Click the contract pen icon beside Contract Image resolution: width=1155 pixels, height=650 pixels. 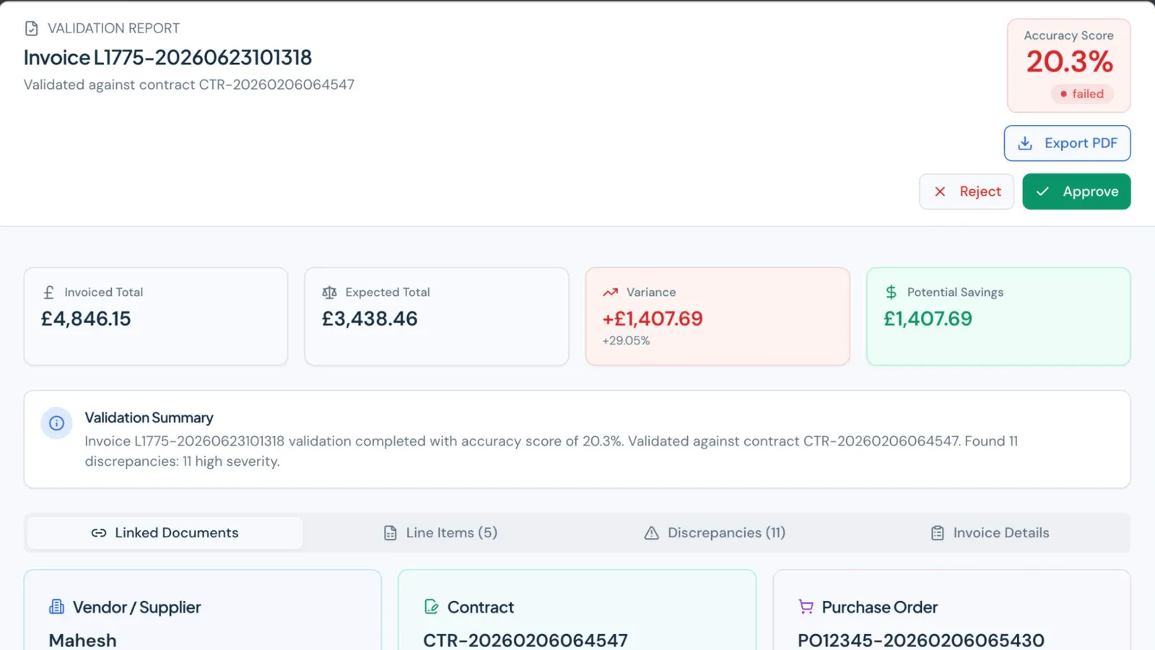pyautogui.click(x=432, y=607)
